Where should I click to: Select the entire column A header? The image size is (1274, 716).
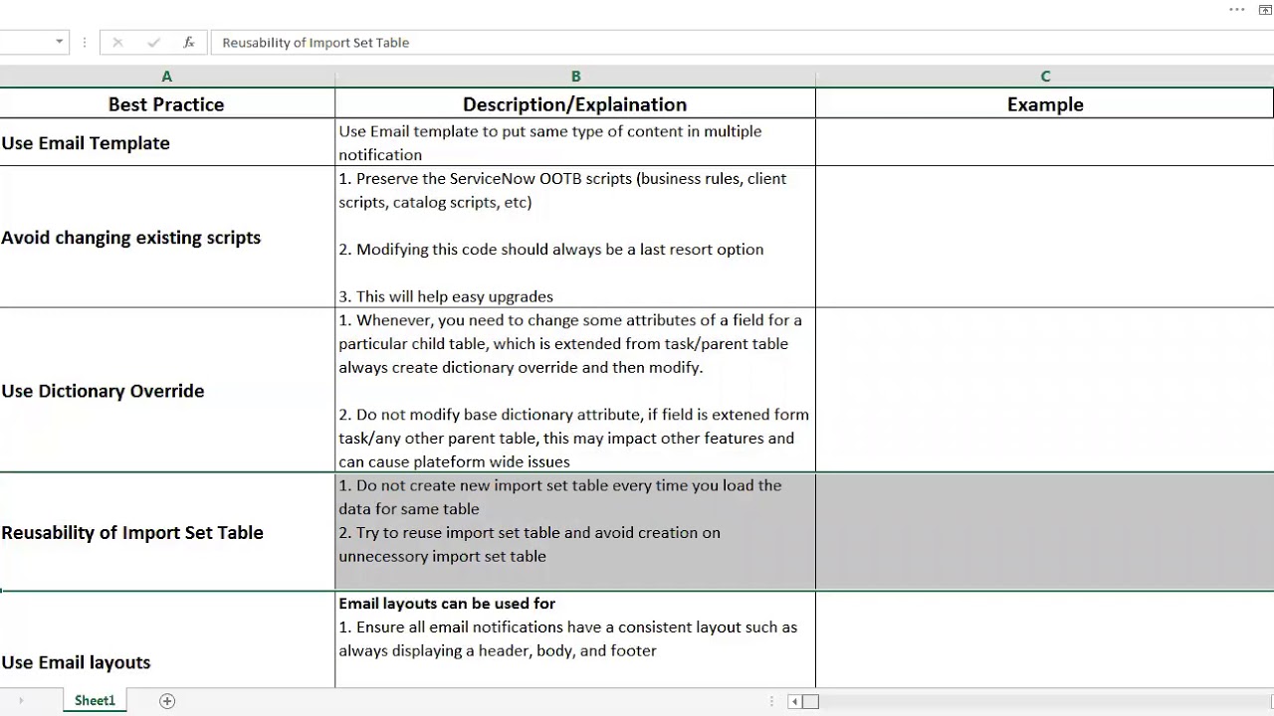[166, 76]
